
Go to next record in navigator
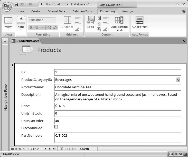(46, 149)
